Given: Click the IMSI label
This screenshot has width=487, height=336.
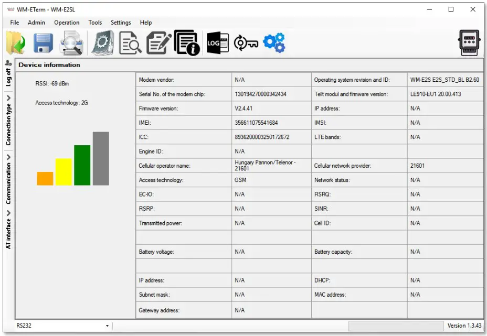Looking at the screenshot, I should 320,123.
